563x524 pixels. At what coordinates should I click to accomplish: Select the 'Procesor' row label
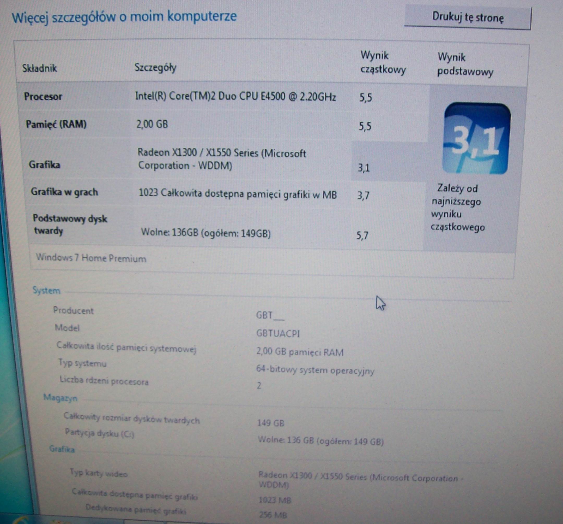point(43,96)
